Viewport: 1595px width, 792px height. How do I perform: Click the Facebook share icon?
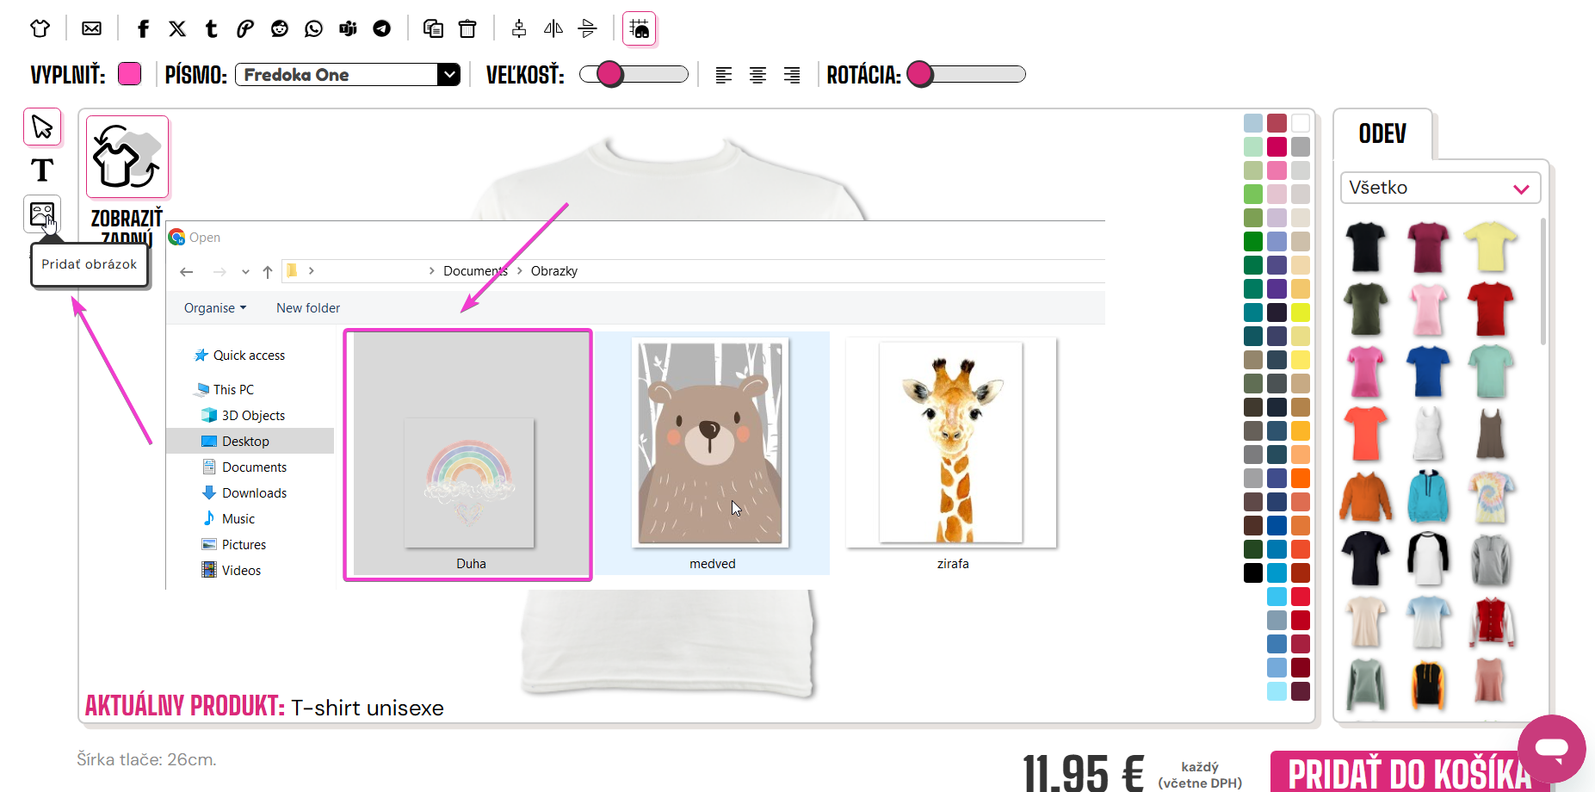pos(143,28)
